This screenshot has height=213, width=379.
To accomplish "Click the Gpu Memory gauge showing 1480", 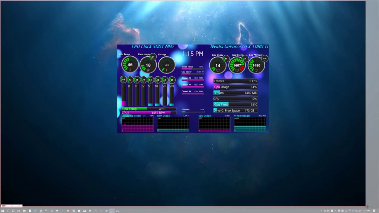I will point(256,65).
